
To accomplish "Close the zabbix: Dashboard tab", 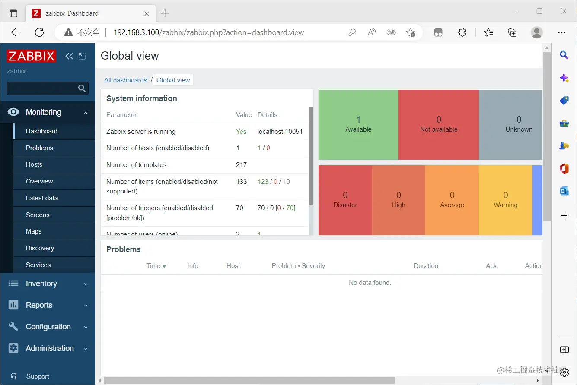I will point(147,13).
